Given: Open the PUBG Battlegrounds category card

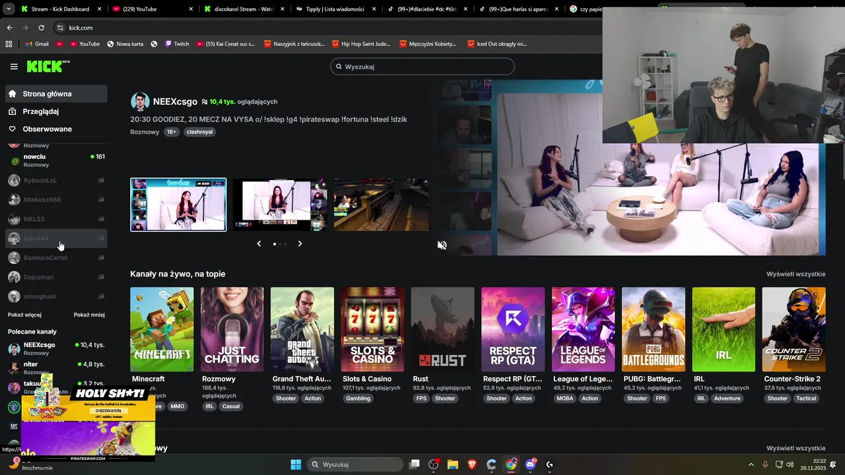Looking at the screenshot, I should (x=654, y=329).
